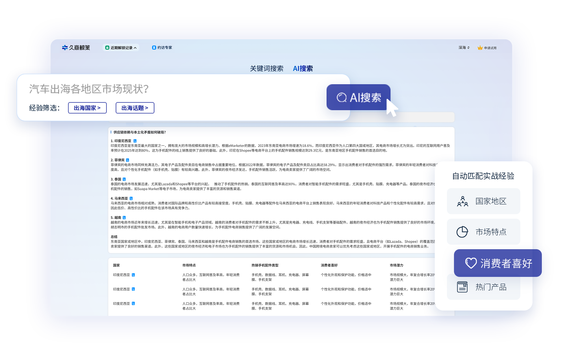Click the crown icon next to 申请试用

pyautogui.click(x=480, y=47)
